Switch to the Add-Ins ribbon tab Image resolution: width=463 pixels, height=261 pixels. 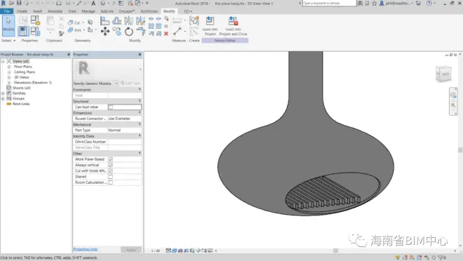click(x=107, y=11)
